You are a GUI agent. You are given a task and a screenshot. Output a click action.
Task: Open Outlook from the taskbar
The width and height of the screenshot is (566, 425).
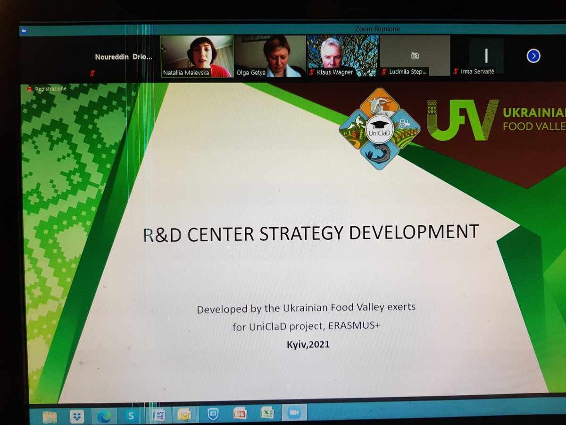point(183,415)
